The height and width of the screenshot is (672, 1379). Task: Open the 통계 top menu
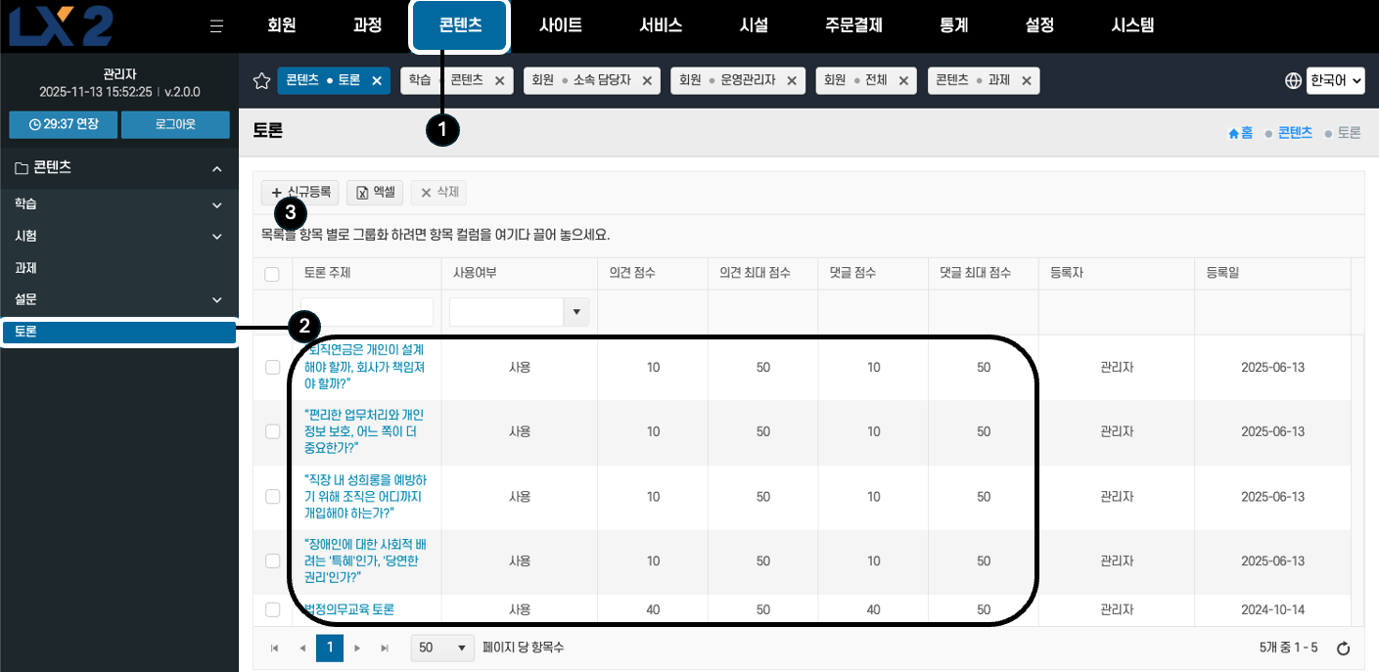[x=953, y=26]
